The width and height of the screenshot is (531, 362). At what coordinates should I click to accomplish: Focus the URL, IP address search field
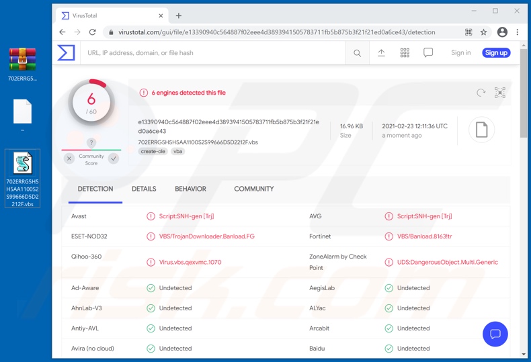pyautogui.click(x=212, y=53)
